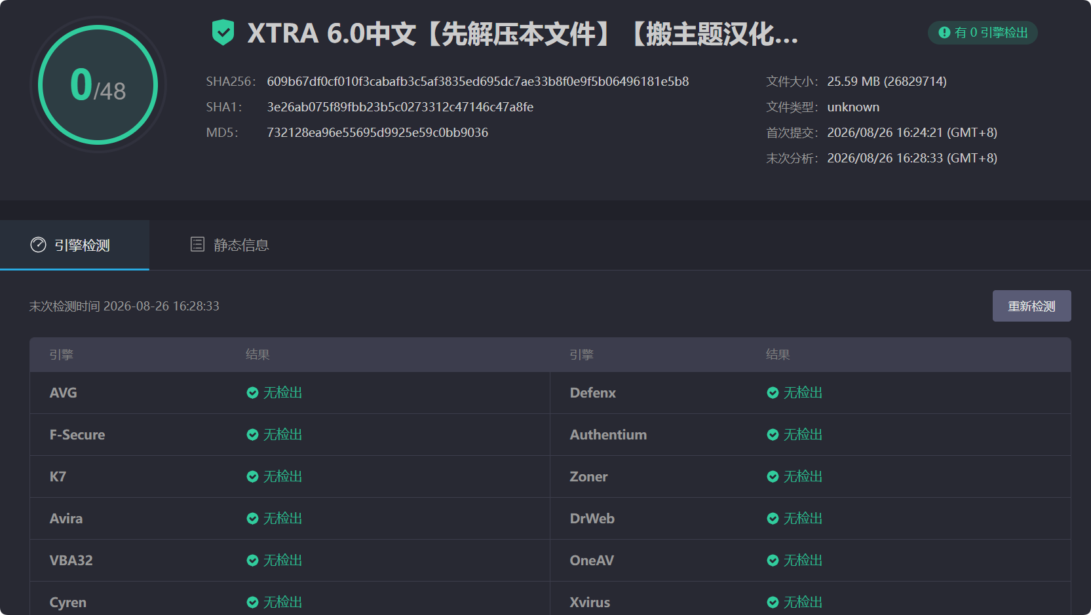Image resolution: width=1091 pixels, height=615 pixels.
Task: Click the green check icon in the OneAV row
Action: pyautogui.click(x=773, y=561)
